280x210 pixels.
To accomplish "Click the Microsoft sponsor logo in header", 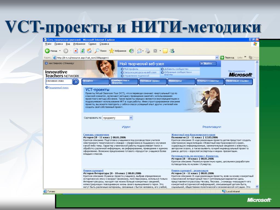I will [x=241, y=75].
